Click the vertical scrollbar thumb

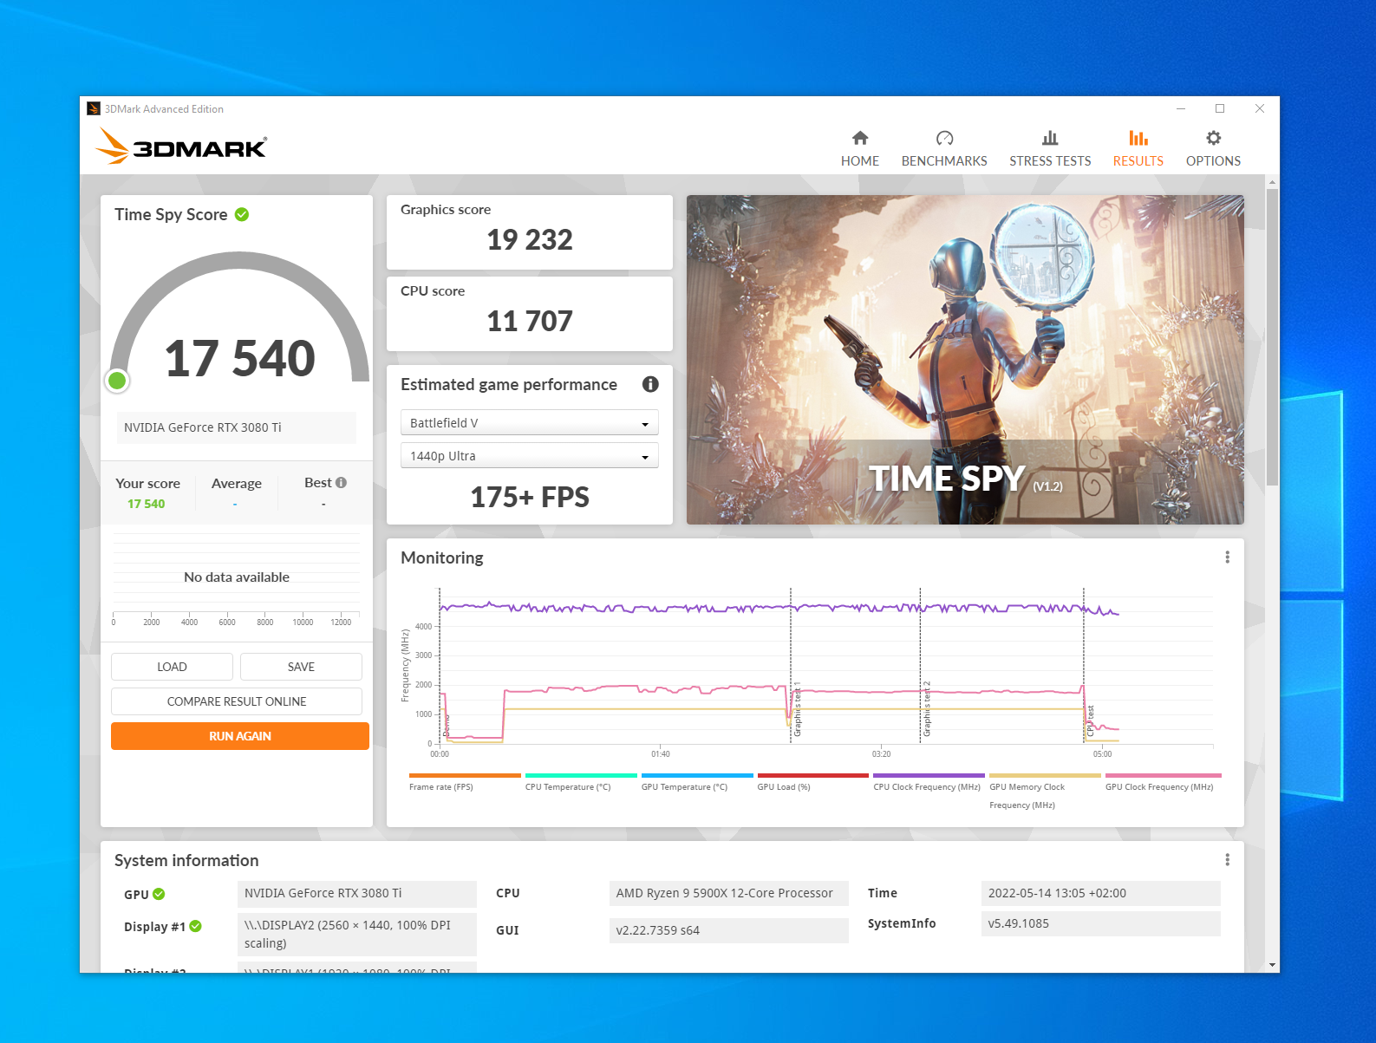coord(1272,336)
